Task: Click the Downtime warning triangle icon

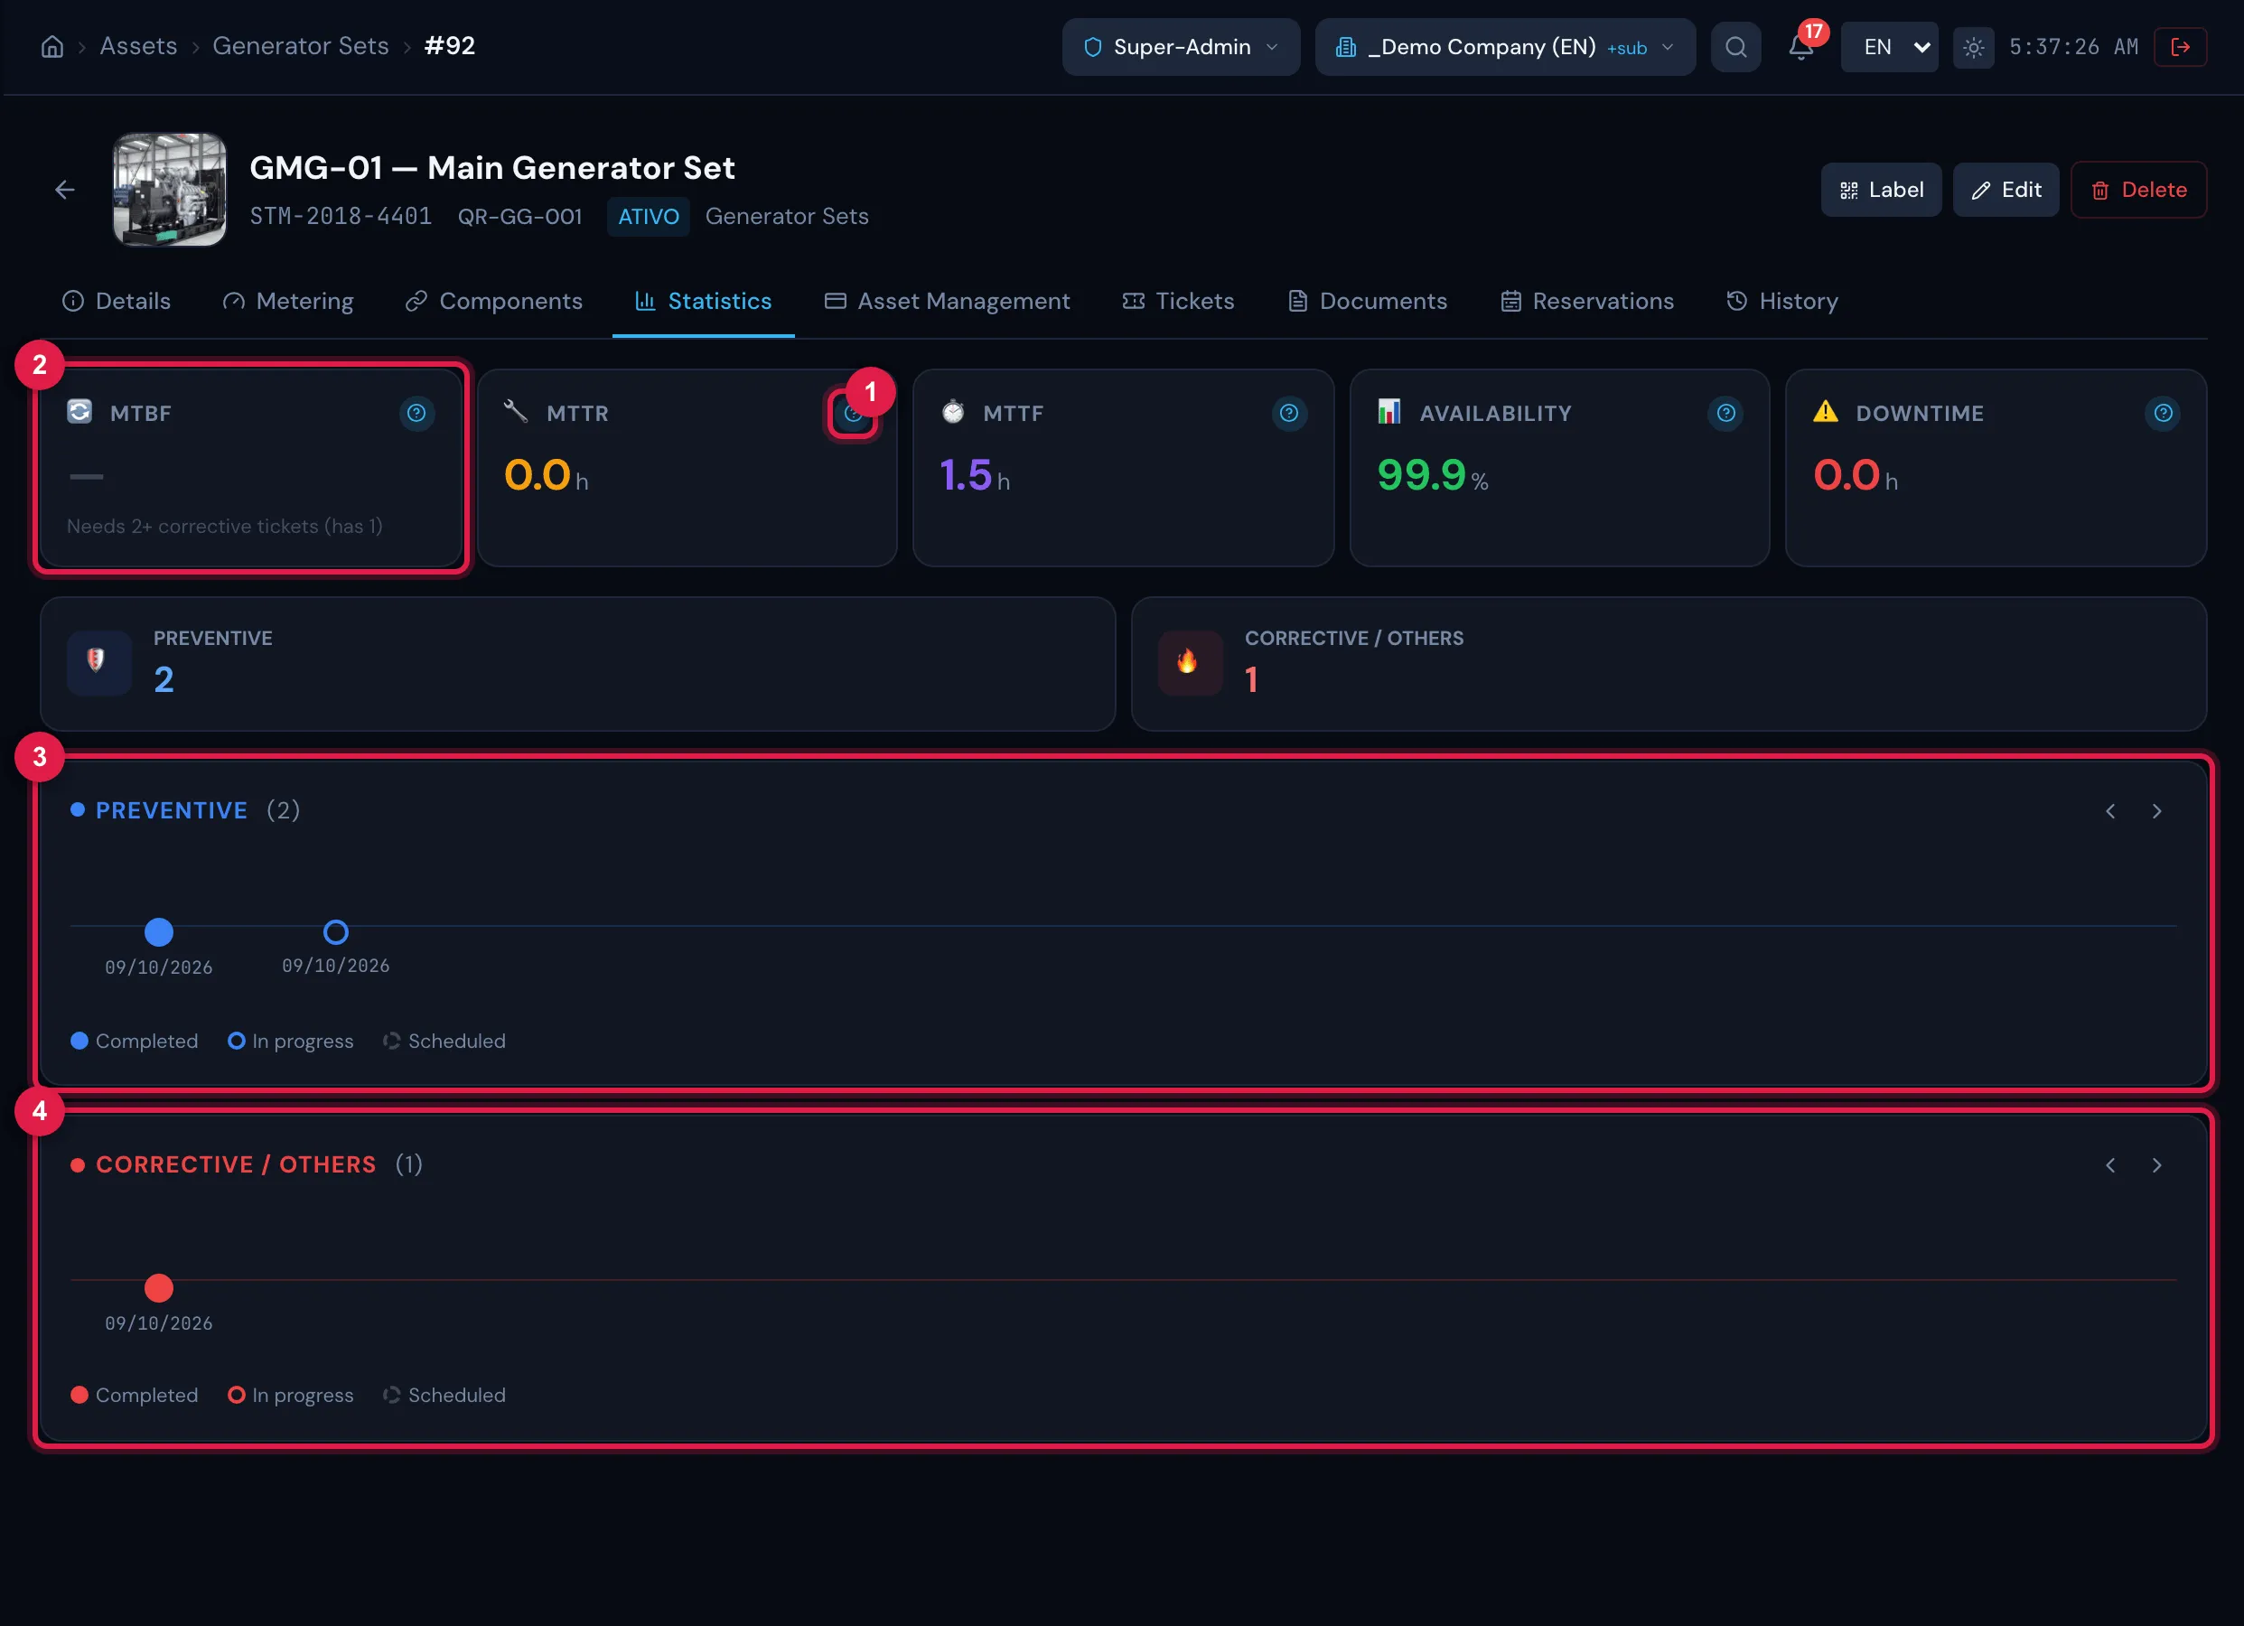Action: 1826,412
